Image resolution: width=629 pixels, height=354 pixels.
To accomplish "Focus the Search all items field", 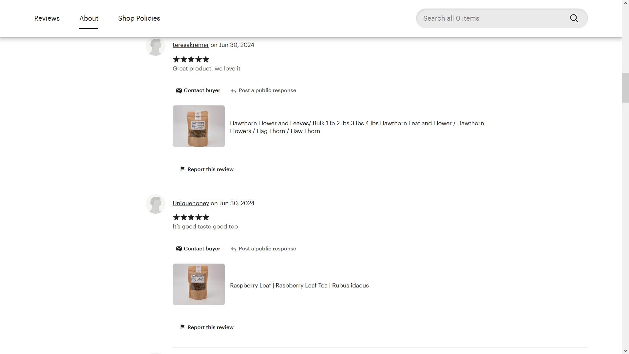I will tap(491, 18).
